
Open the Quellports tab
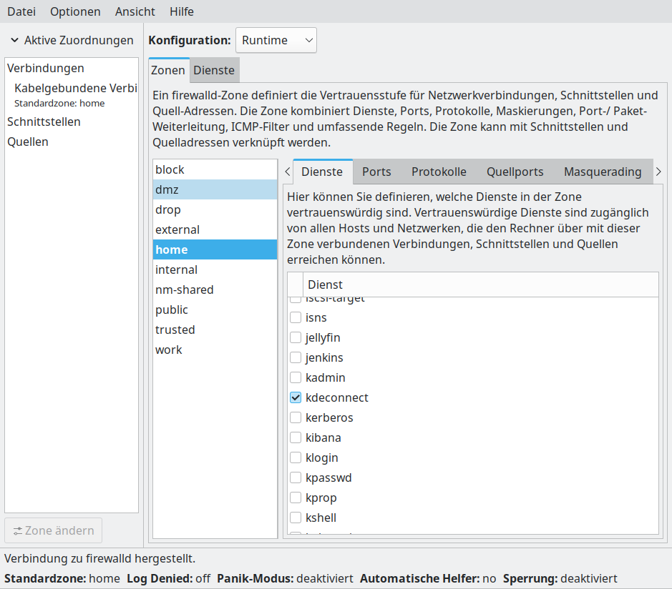[x=515, y=172]
